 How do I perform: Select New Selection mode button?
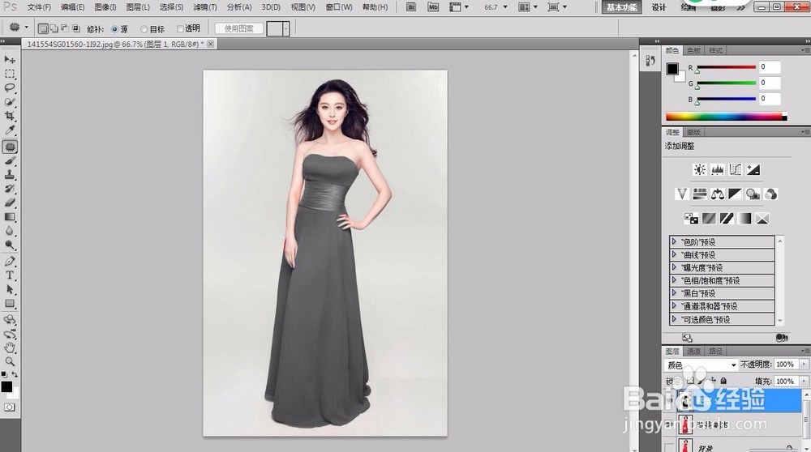44,29
